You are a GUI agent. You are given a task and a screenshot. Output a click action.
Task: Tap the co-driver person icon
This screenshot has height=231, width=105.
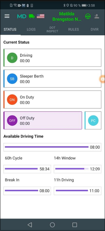(97, 16)
